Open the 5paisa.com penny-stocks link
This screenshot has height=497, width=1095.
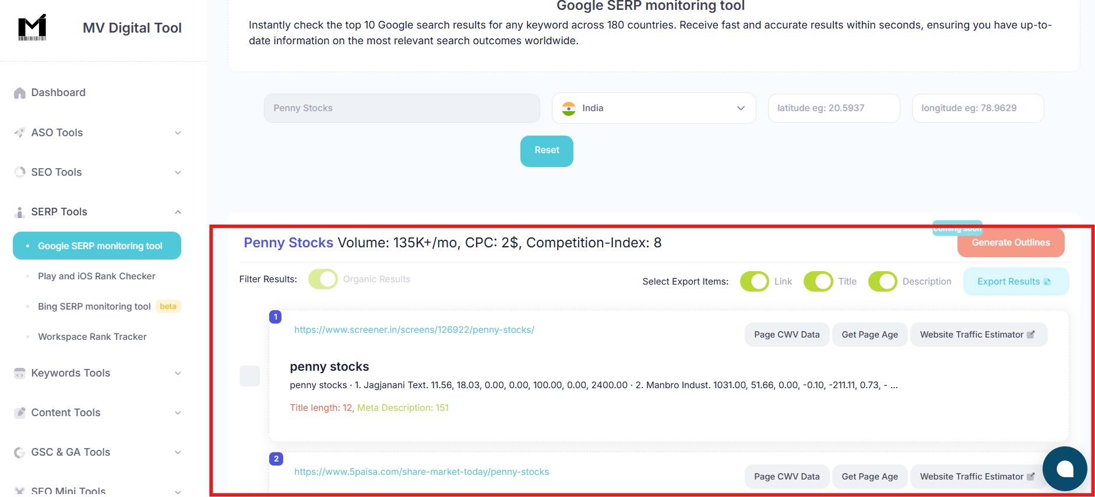[x=421, y=472]
